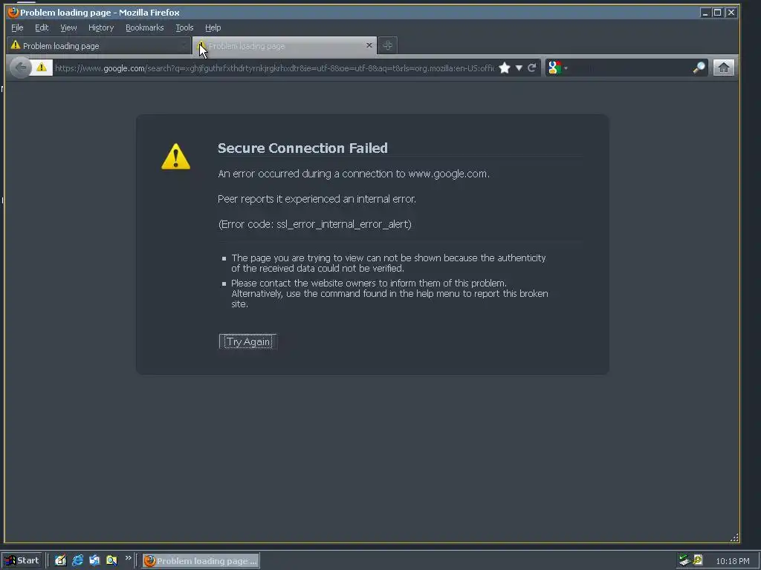
Task: Switch to the first Problem loading page tab
Action: point(99,45)
